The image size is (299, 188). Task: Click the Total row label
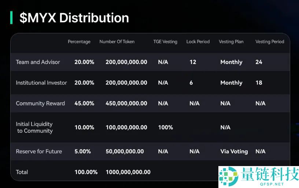(22, 172)
